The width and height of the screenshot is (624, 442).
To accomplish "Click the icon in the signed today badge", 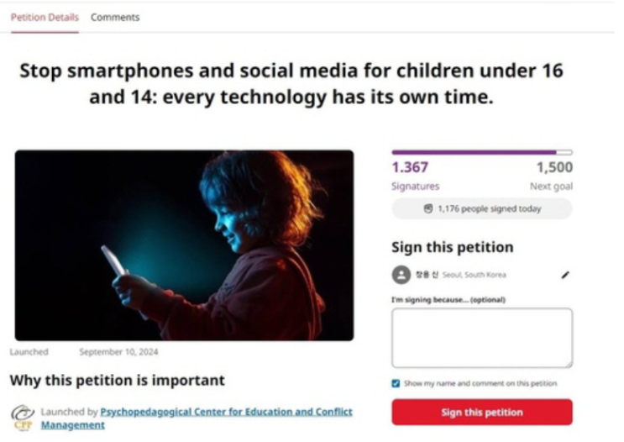I will click(428, 208).
